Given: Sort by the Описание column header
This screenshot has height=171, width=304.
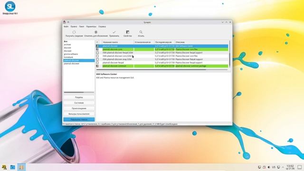Looking at the screenshot, I should pyautogui.click(x=201, y=42).
